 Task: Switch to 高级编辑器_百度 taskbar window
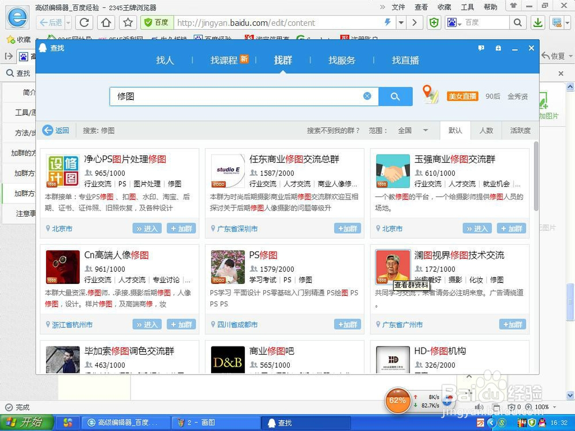coord(125,422)
